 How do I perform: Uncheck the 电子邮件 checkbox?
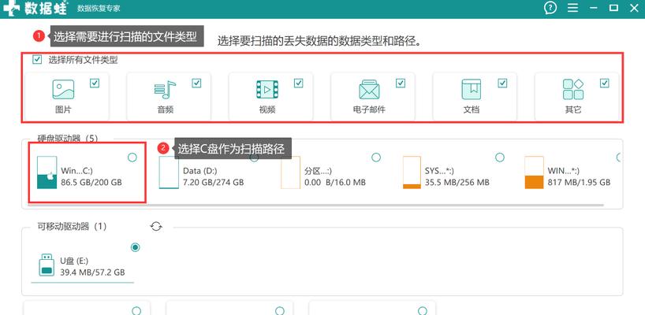(401, 83)
